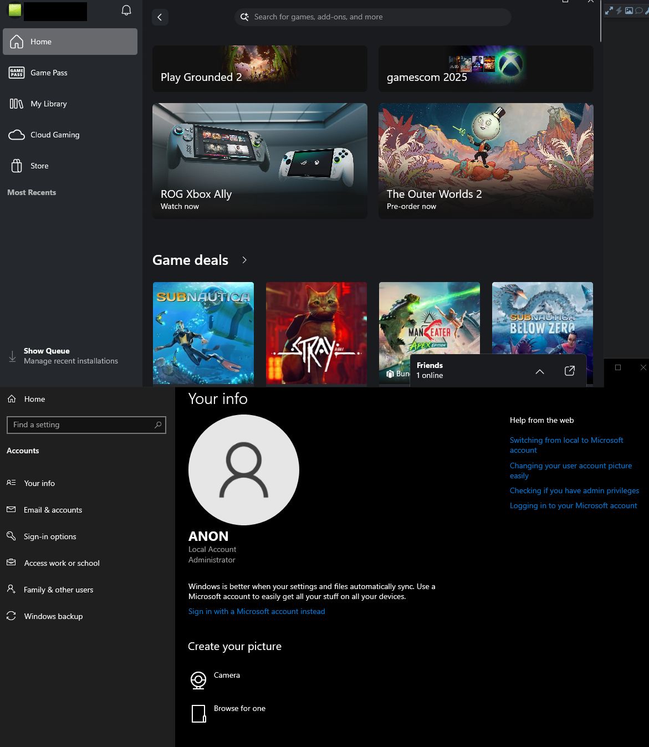The image size is (649, 747).
Task: Click the back arrow button
Action: click(x=160, y=17)
